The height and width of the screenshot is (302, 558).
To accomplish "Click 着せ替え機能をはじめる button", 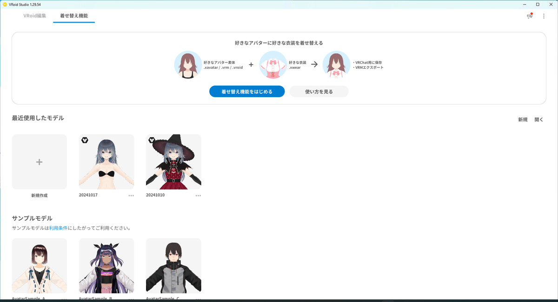I will point(247,92).
